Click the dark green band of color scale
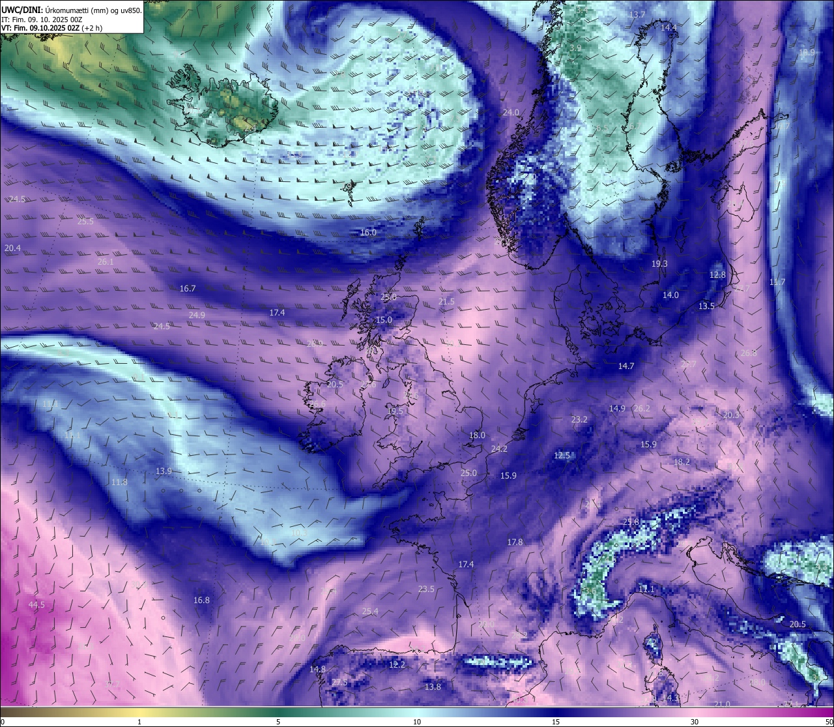This screenshot has width=834, height=727. tap(278, 711)
